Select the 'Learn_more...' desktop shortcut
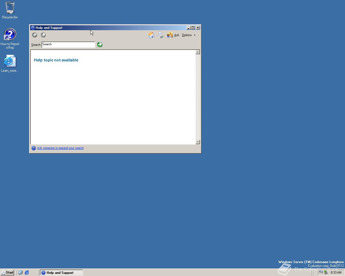This screenshot has width=345, height=276. click(x=10, y=64)
